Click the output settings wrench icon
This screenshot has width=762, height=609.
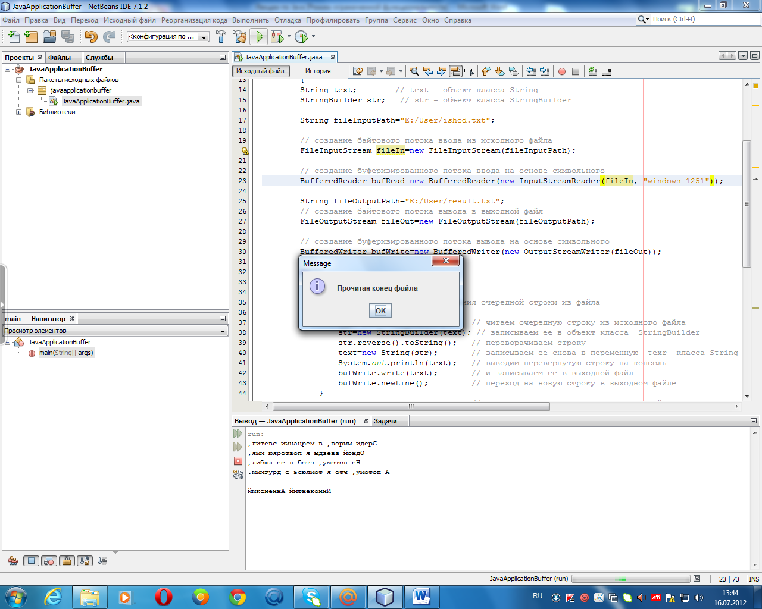(238, 474)
